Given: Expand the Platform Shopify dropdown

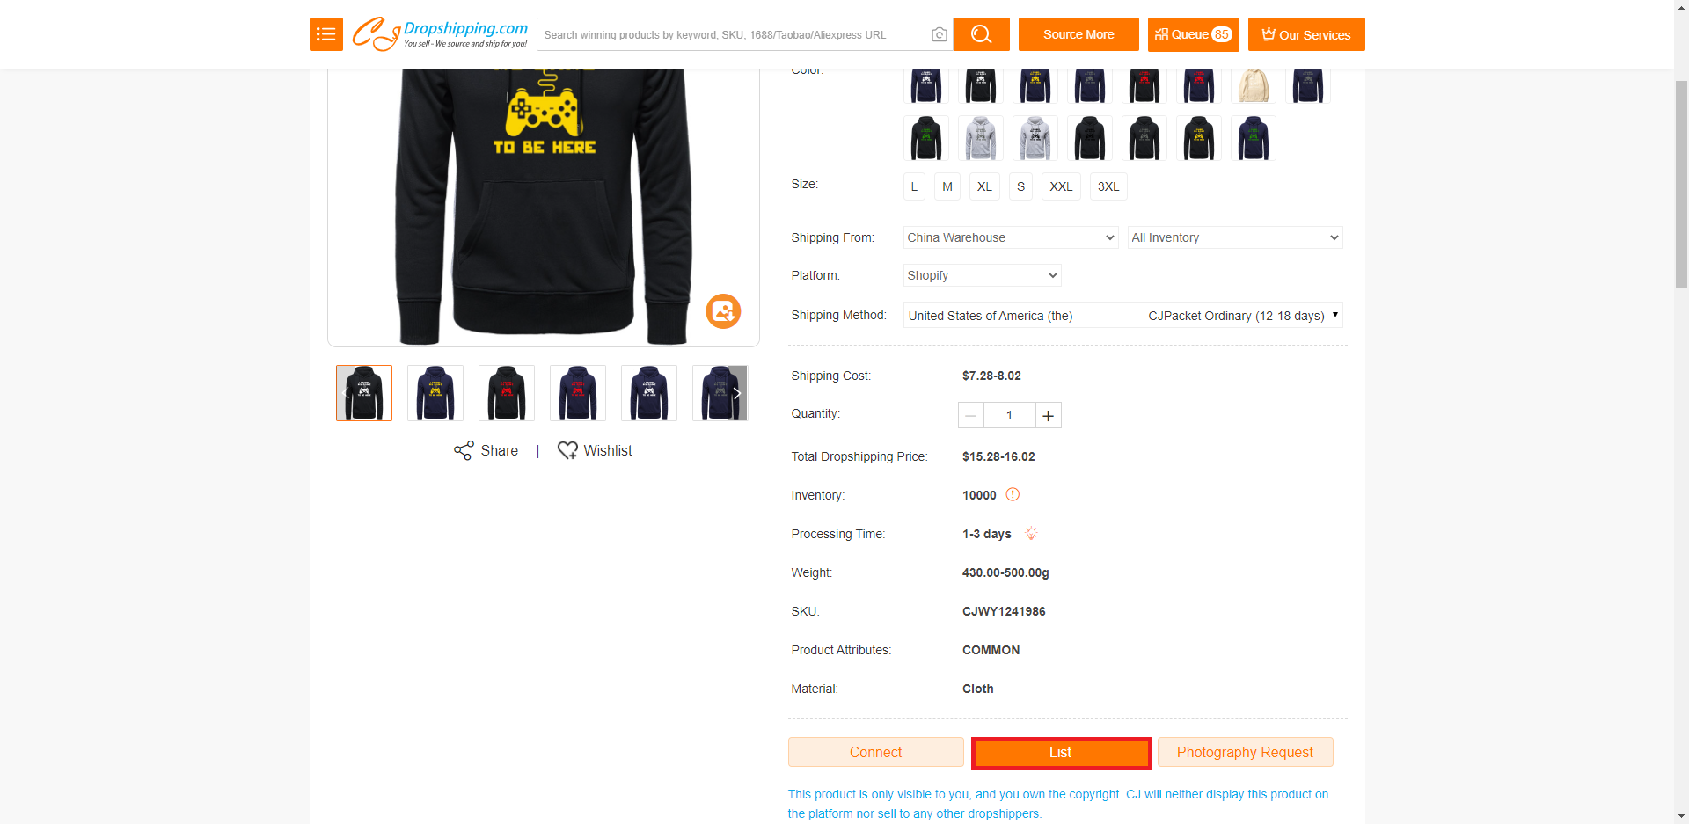Looking at the screenshot, I should pyautogui.click(x=982, y=275).
